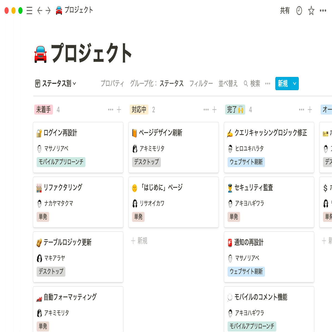Open 未着手 column options menu
The width and height of the screenshot is (332, 332).
pos(111,110)
